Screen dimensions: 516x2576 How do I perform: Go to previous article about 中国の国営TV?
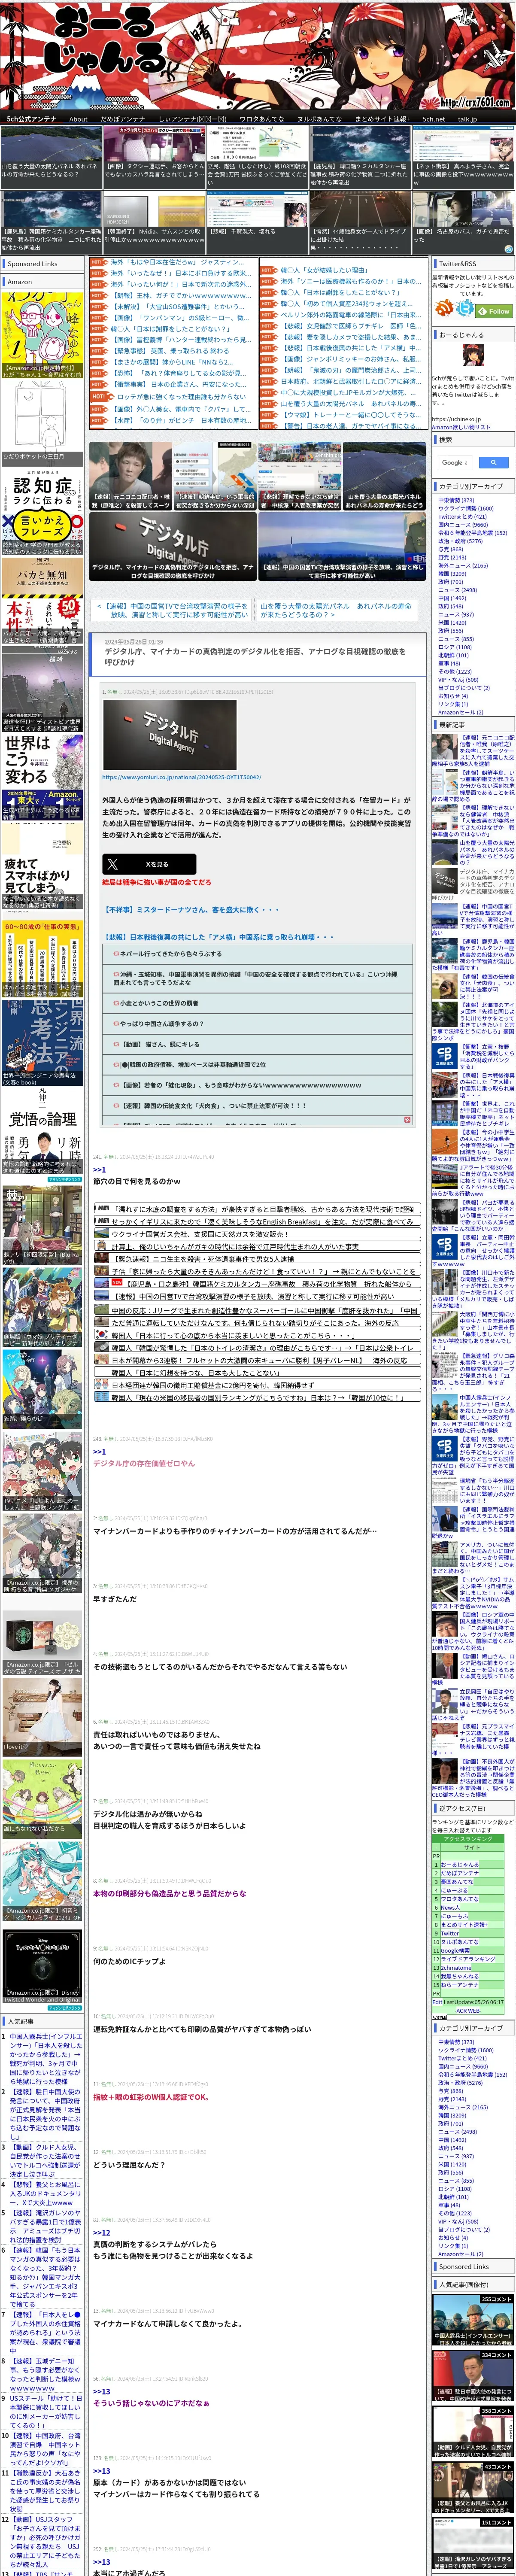coord(172,610)
